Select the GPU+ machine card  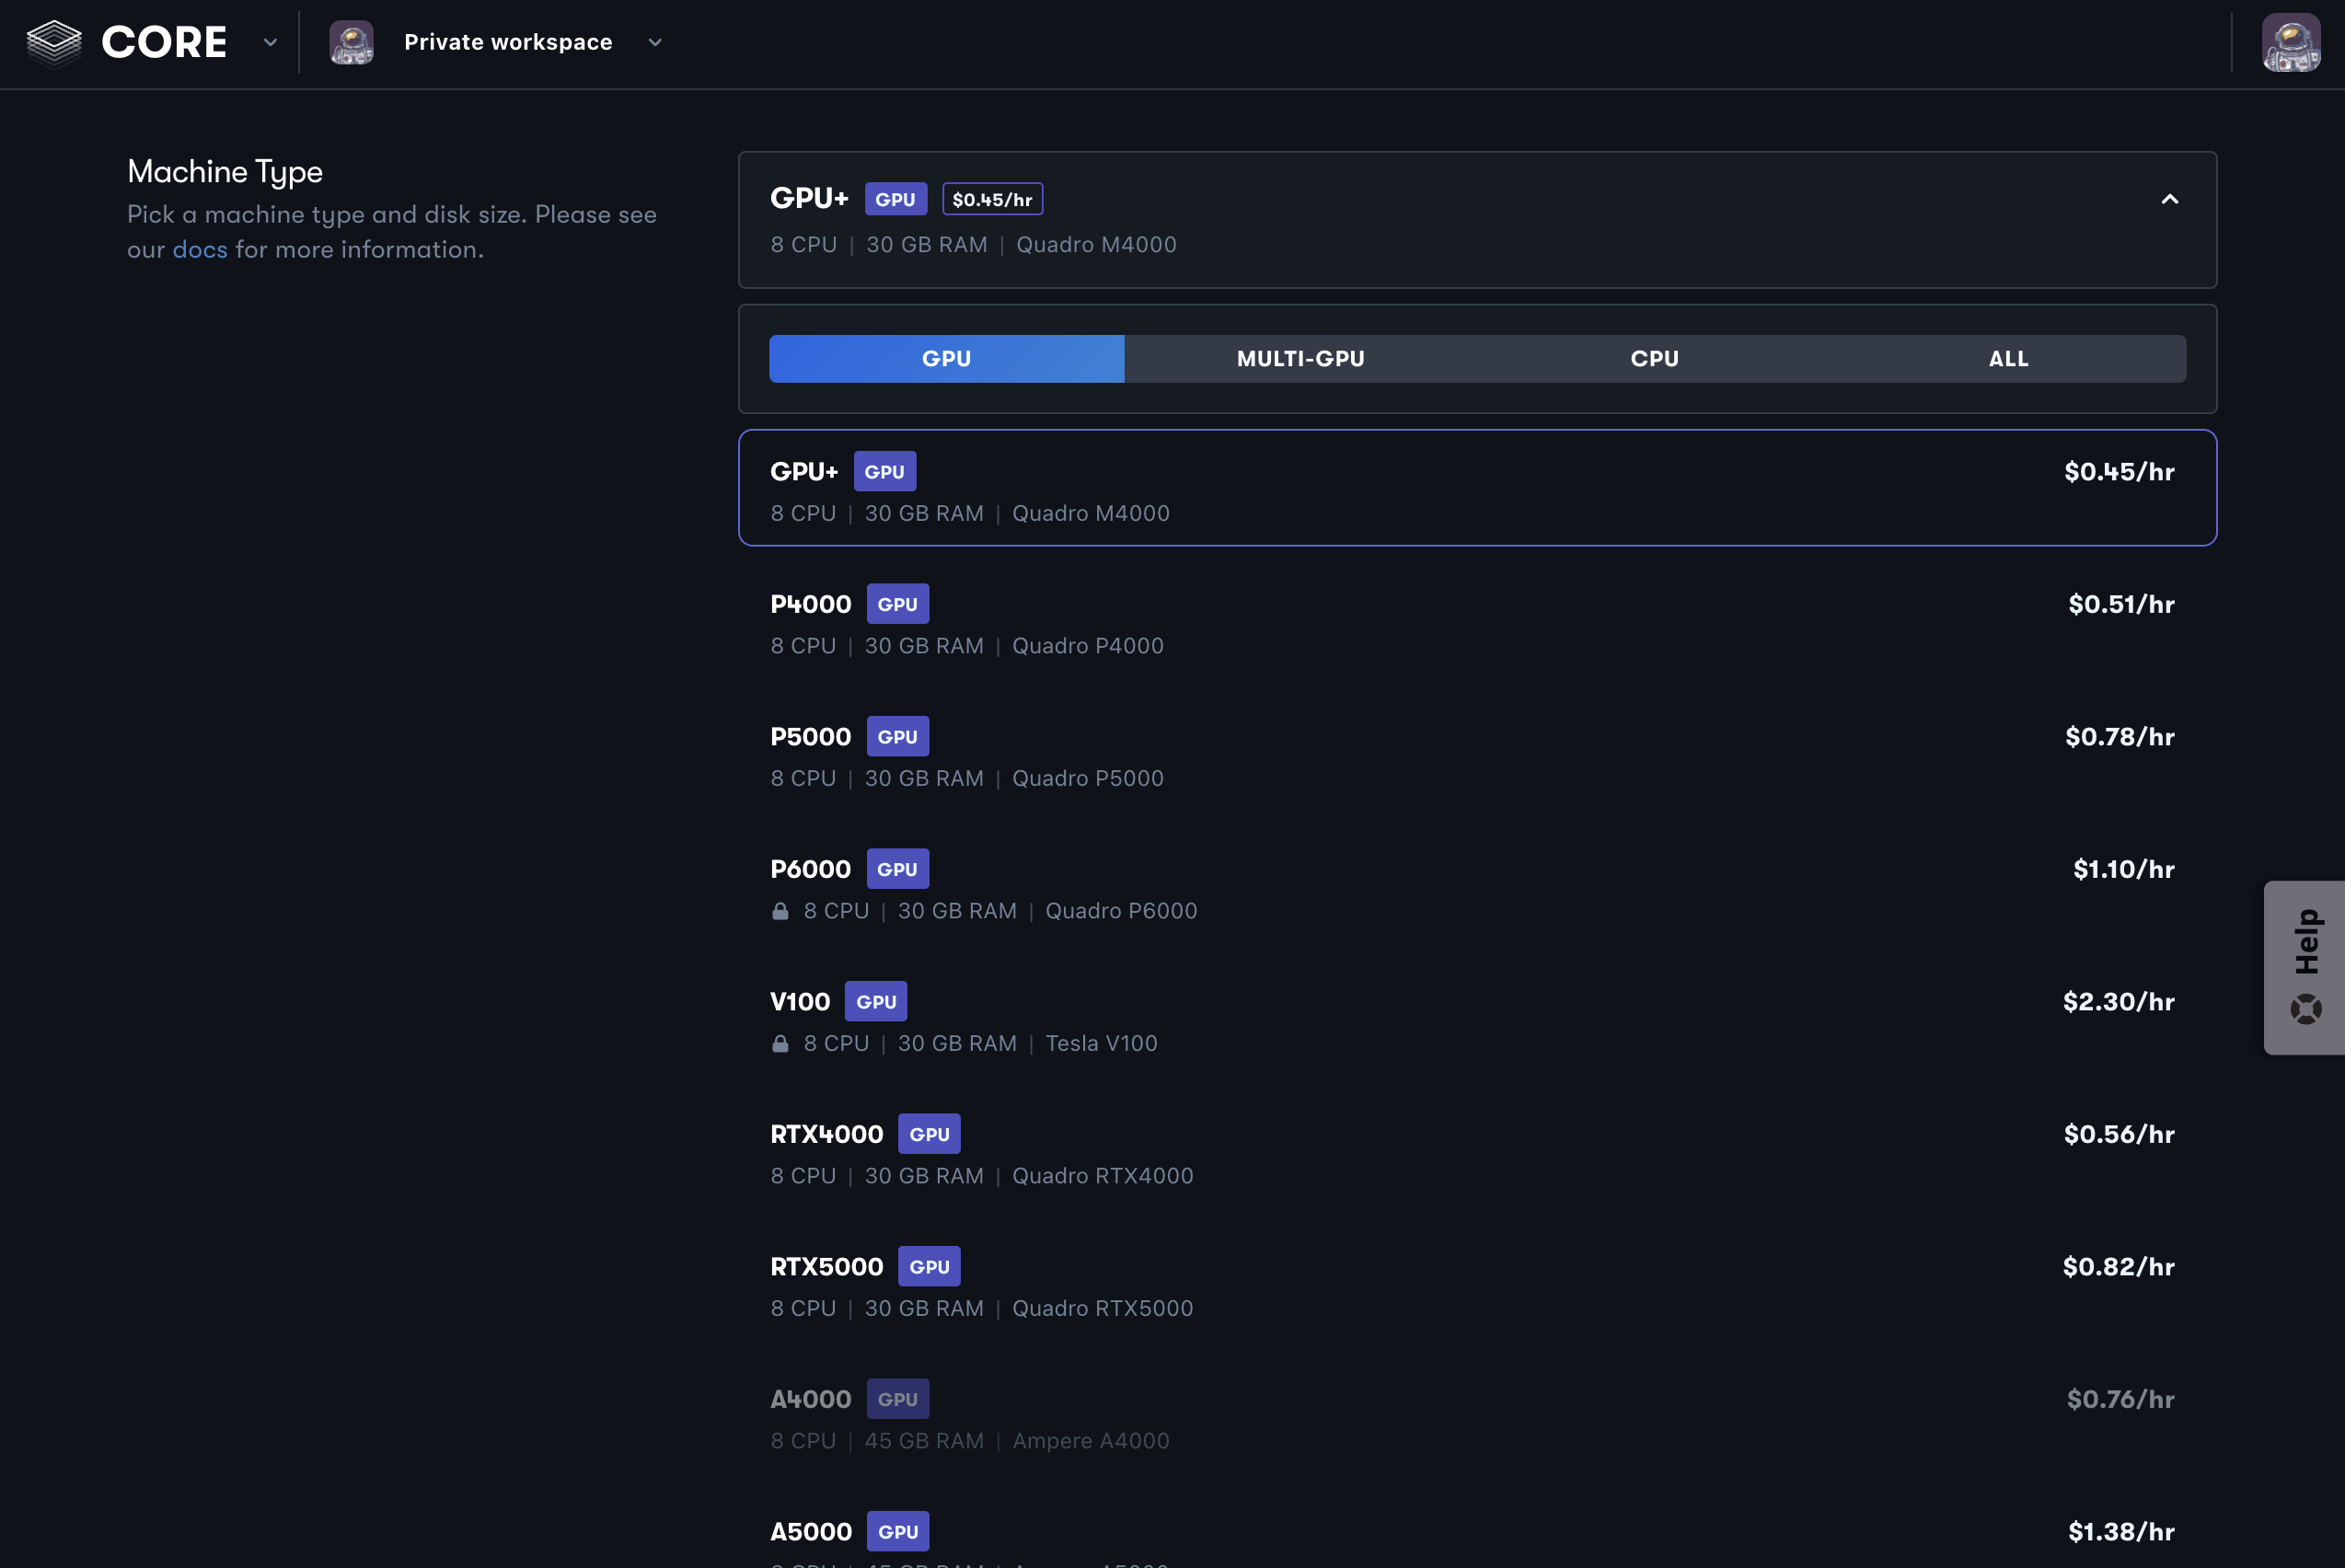[1477, 488]
